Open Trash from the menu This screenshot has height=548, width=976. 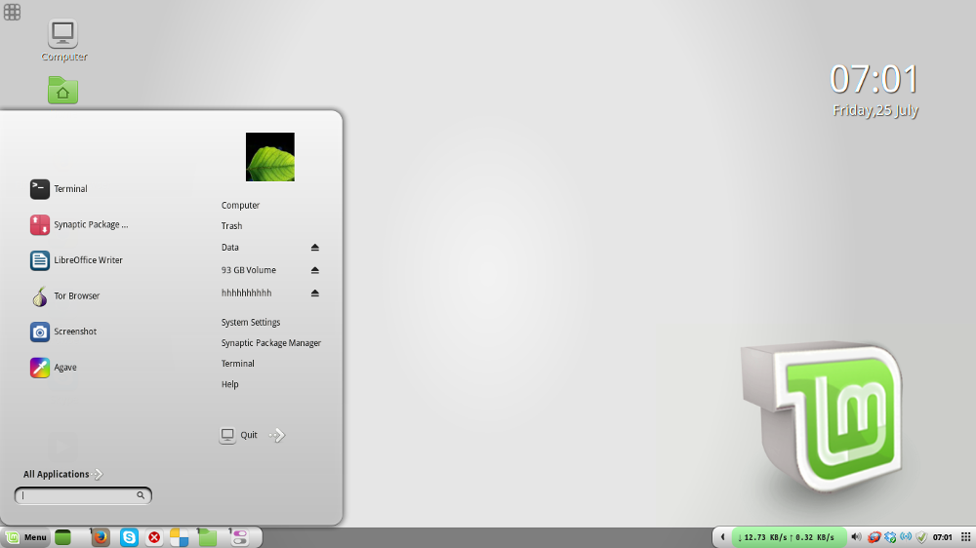tap(231, 226)
